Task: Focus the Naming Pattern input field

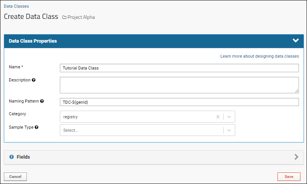Action: 179,102
